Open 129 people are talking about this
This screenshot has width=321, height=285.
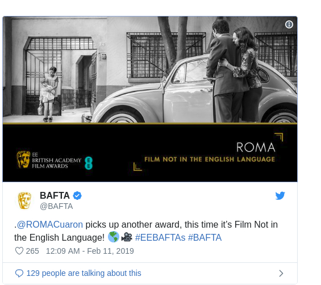(x=84, y=273)
